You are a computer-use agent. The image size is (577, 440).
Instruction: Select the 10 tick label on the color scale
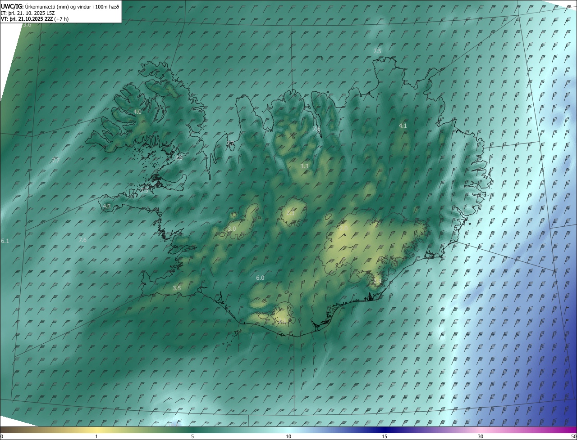tap(288, 436)
